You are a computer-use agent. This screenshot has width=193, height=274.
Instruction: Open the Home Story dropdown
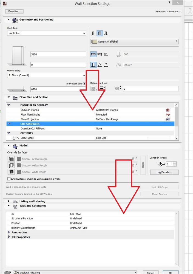[47, 75]
